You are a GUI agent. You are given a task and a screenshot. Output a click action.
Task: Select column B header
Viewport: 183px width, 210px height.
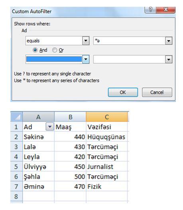(x=70, y=117)
